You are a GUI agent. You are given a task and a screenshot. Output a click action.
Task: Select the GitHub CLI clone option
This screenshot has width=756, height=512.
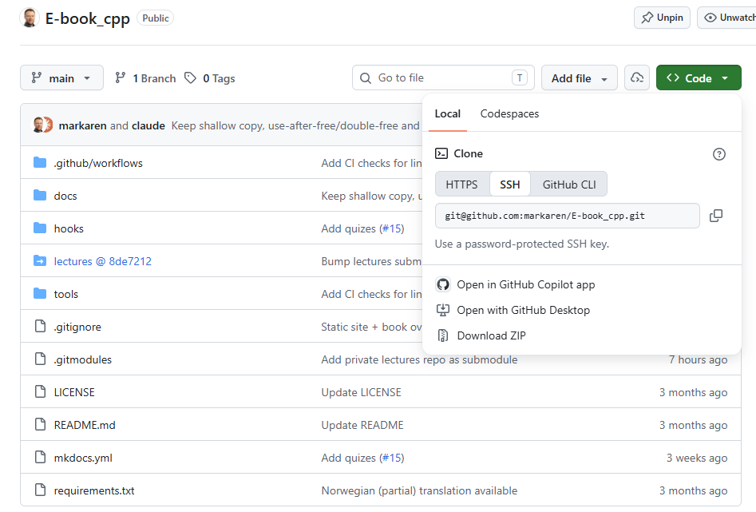tap(569, 185)
